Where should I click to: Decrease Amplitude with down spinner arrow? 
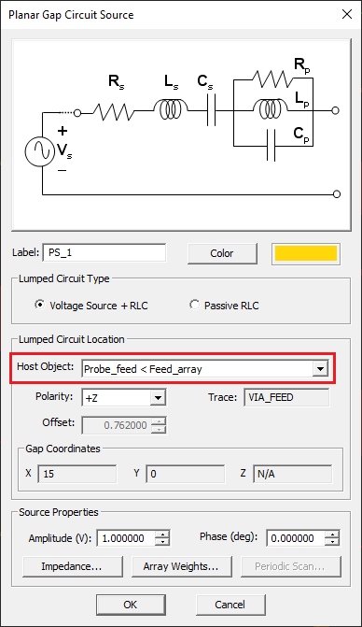(162, 542)
